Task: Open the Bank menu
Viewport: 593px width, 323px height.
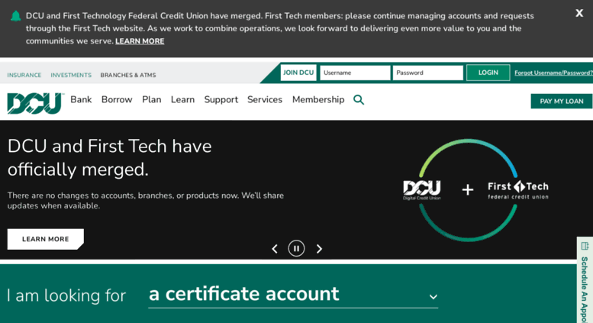Action: (x=81, y=99)
